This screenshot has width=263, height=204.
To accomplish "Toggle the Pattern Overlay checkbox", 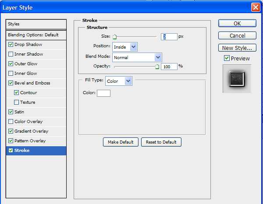I will (x=11, y=141).
